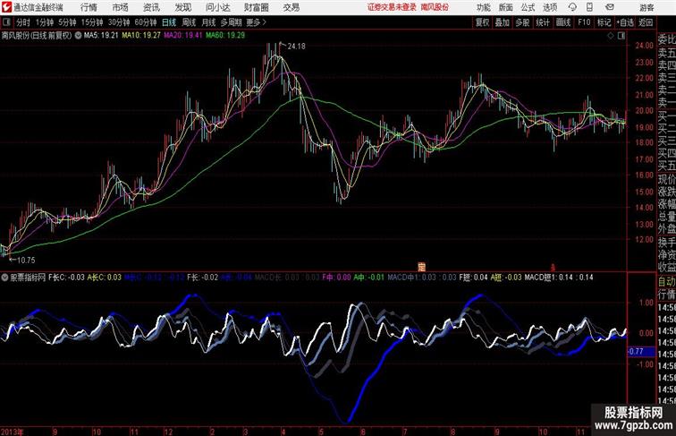Click +自选 to add to watchlist
Viewport: 676px width, 436px height.
(x=625, y=22)
